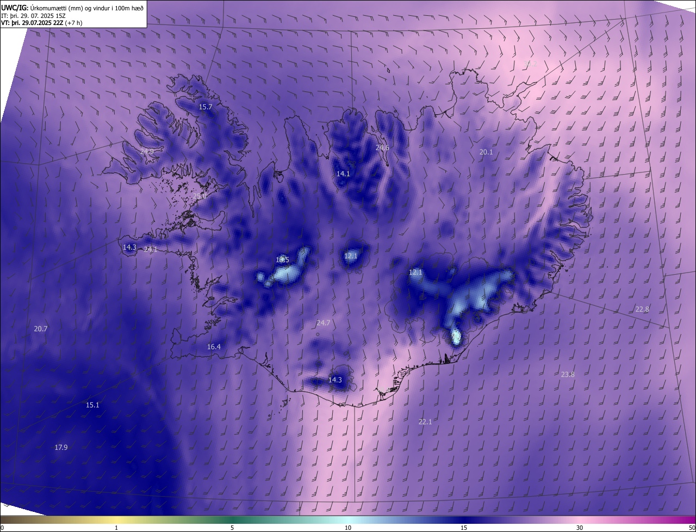Click the 15 tick on the colour scale
Image resolution: width=696 pixels, height=532 pixels.
[x=464, y=528]
